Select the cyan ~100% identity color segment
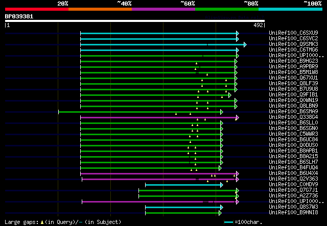 (291, 9)
